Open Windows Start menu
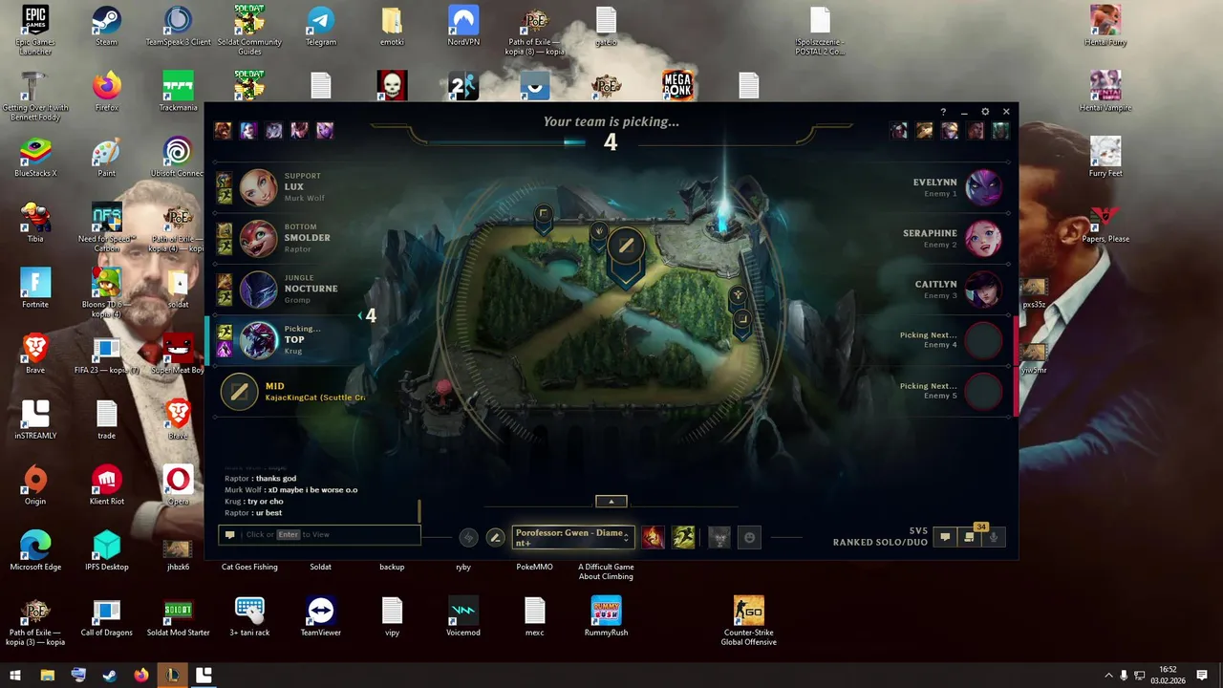This screenshot has height=688, width=1223. [15, 675]
